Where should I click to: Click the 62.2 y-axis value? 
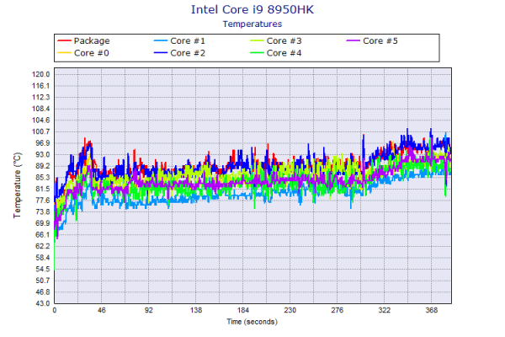click(43, 246)
